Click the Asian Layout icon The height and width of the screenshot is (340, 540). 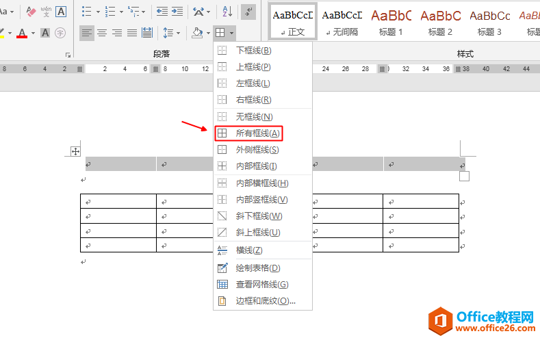[x=198, y=12]
